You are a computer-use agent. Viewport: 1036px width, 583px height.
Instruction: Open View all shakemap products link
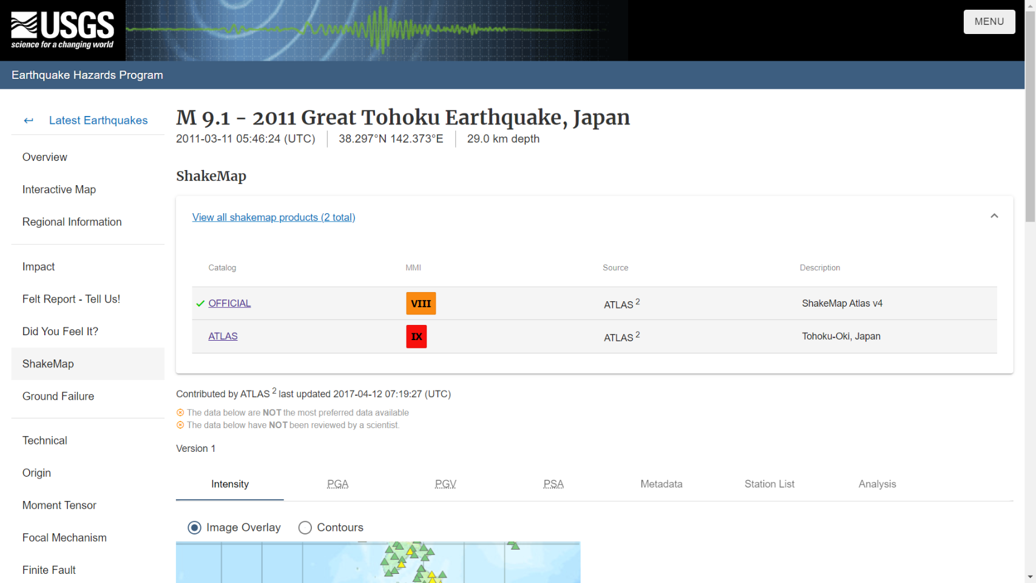coord(274,217)
